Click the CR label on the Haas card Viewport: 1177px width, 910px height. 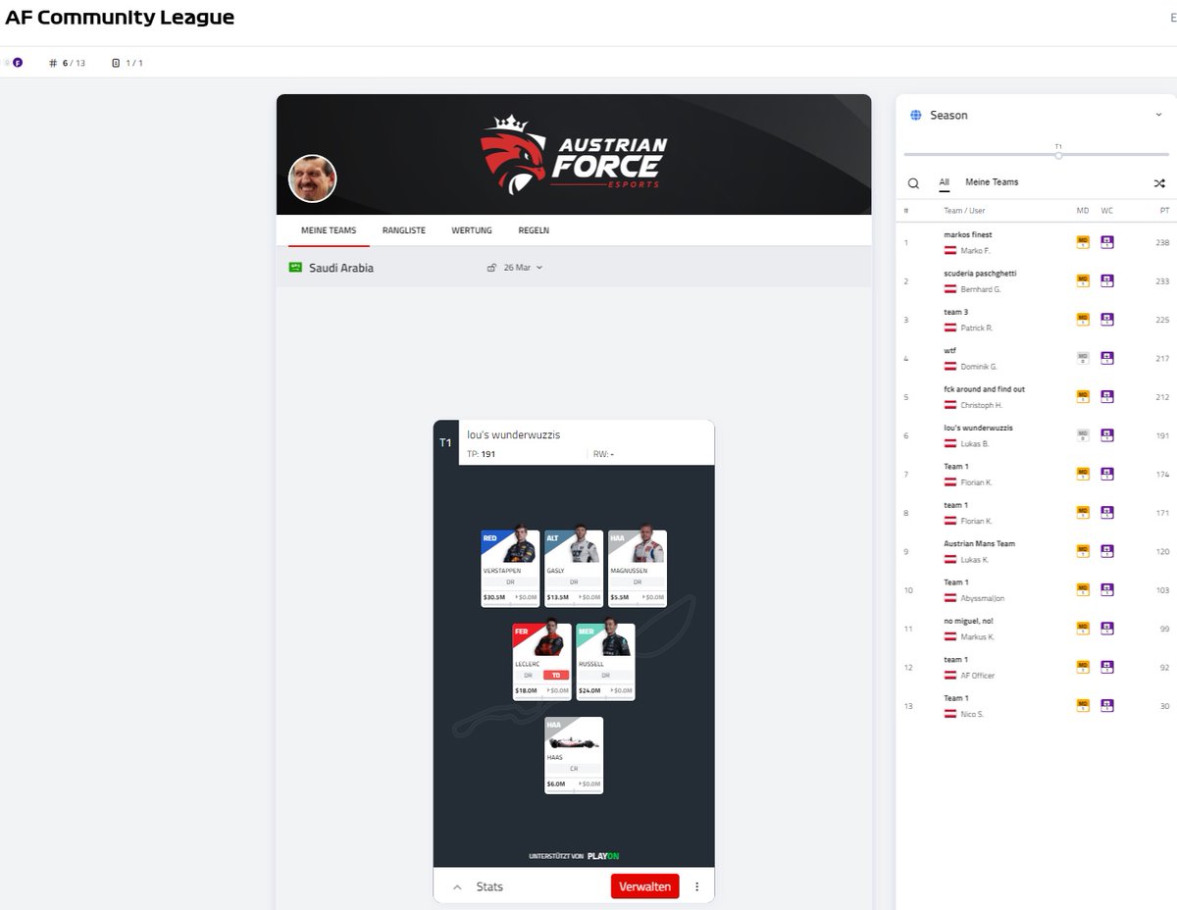[574, 768]
